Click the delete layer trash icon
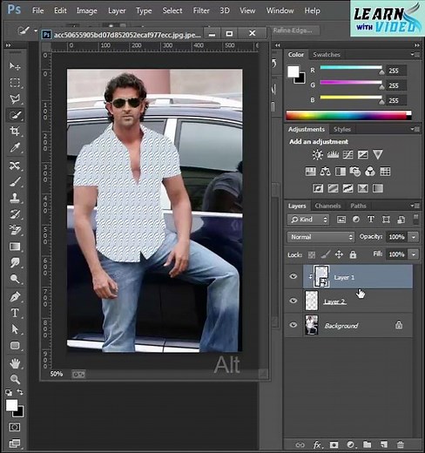Image resolution: width=425 pixels, height=453 pixels. coord(401,444)
